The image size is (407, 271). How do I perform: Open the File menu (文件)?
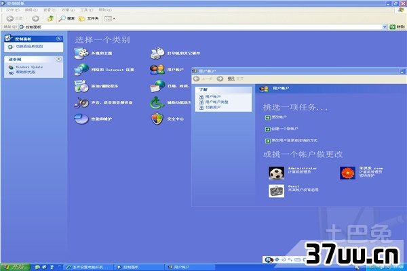tap(13, 10)
